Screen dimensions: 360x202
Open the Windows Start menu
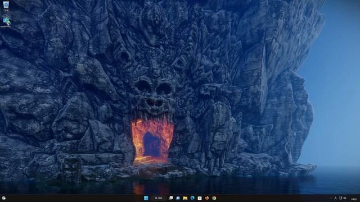tap(146, 198)
